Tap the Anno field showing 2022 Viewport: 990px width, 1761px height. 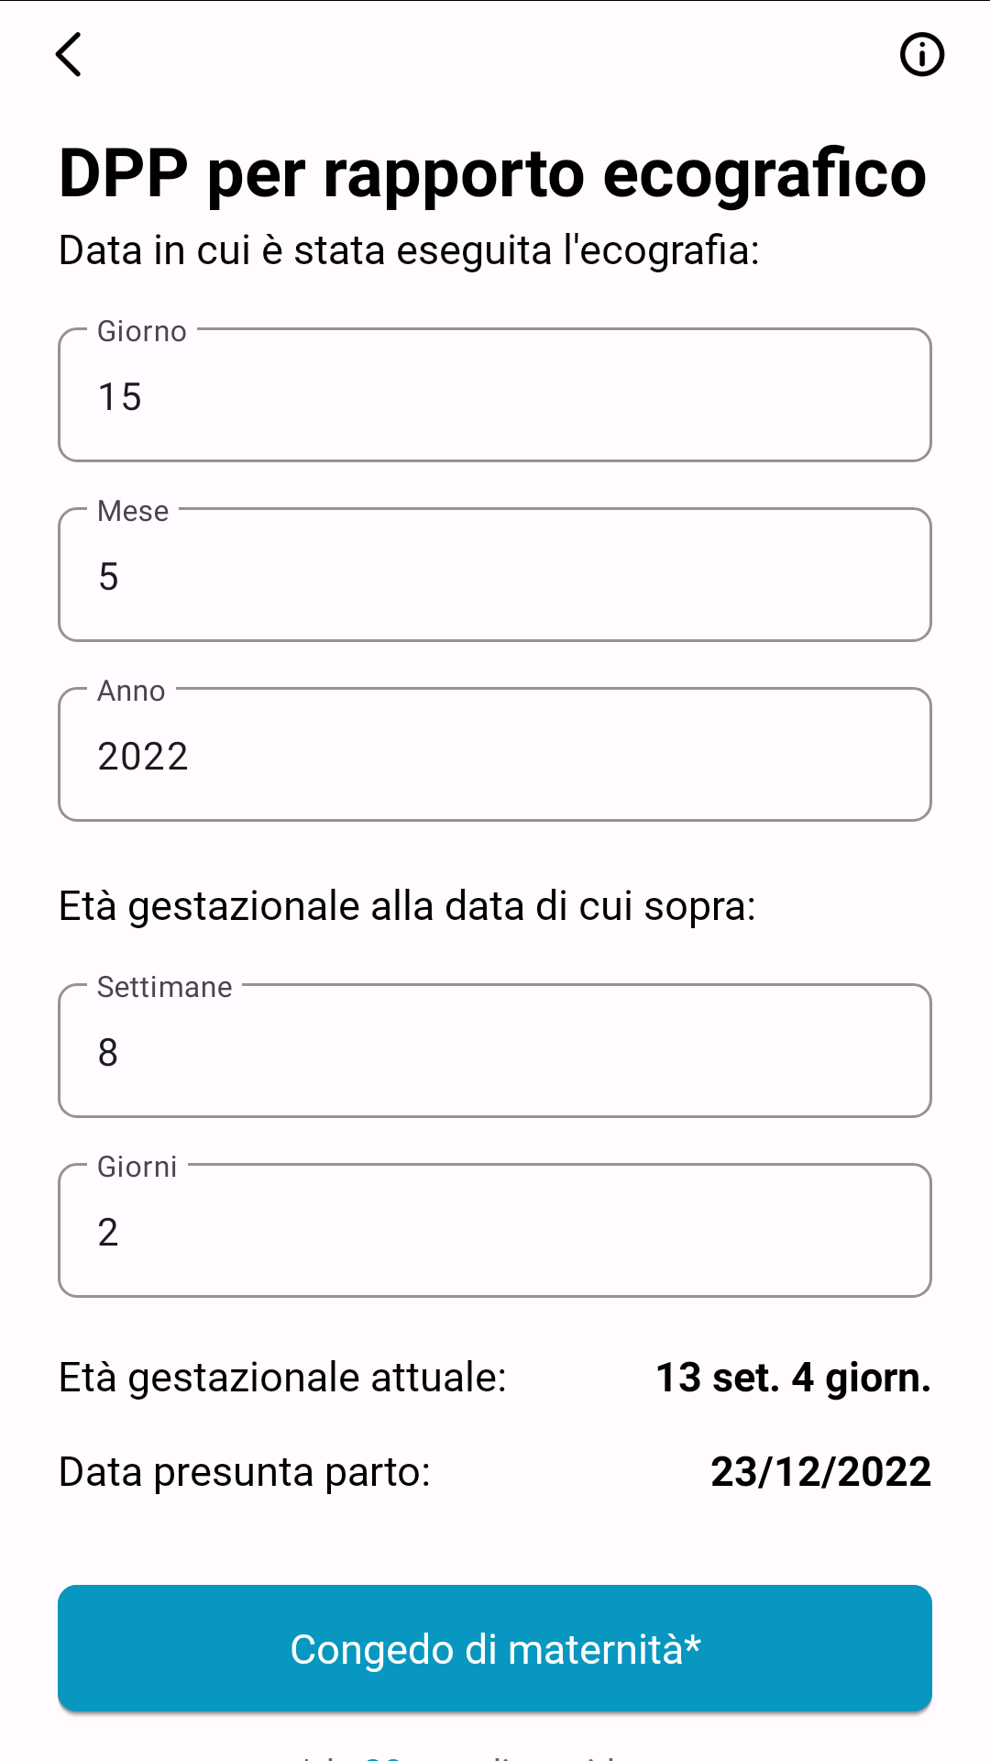click(495, 756)
